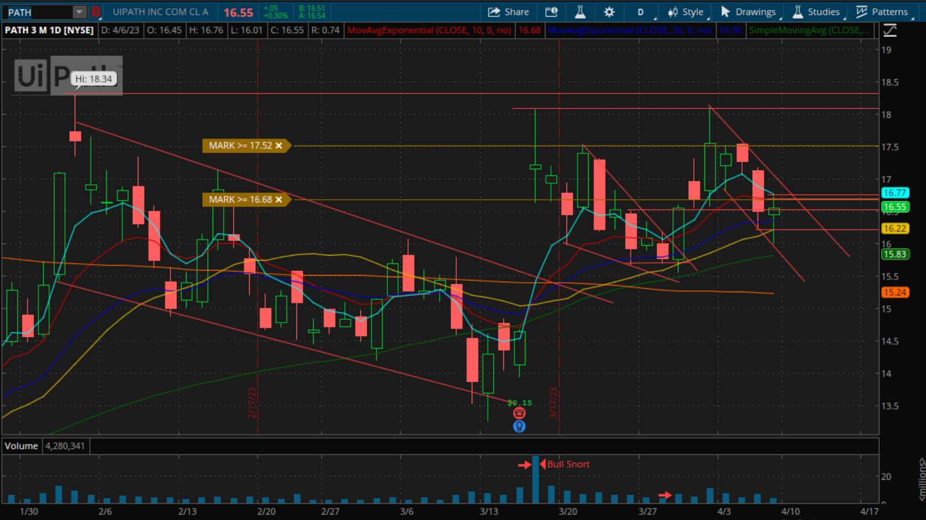
Task: Click the MovAvgExponential (CLOSE, 10, 0, no) study label
Action: click(x=429, y=30)
